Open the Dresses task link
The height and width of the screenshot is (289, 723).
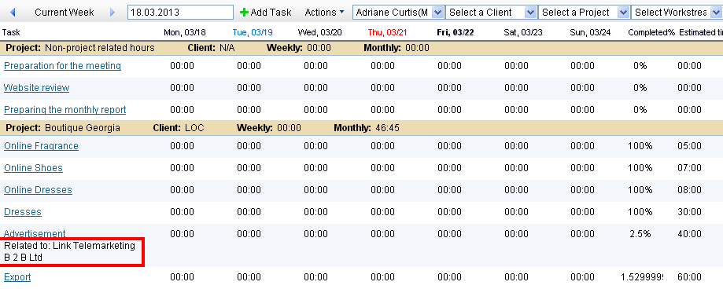(x=23, y=212)
